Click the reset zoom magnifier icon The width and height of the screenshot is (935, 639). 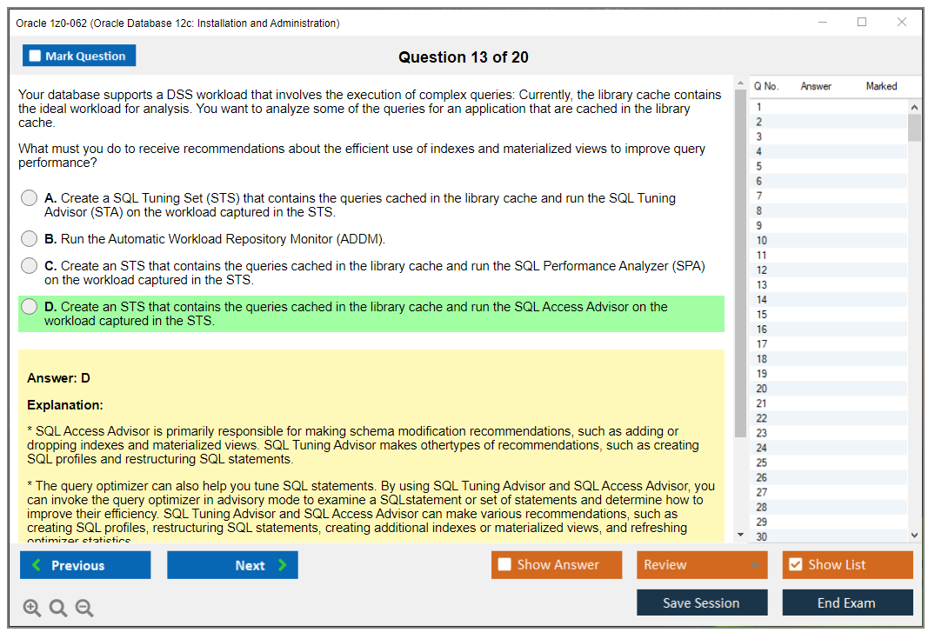[x=58, y=609]
